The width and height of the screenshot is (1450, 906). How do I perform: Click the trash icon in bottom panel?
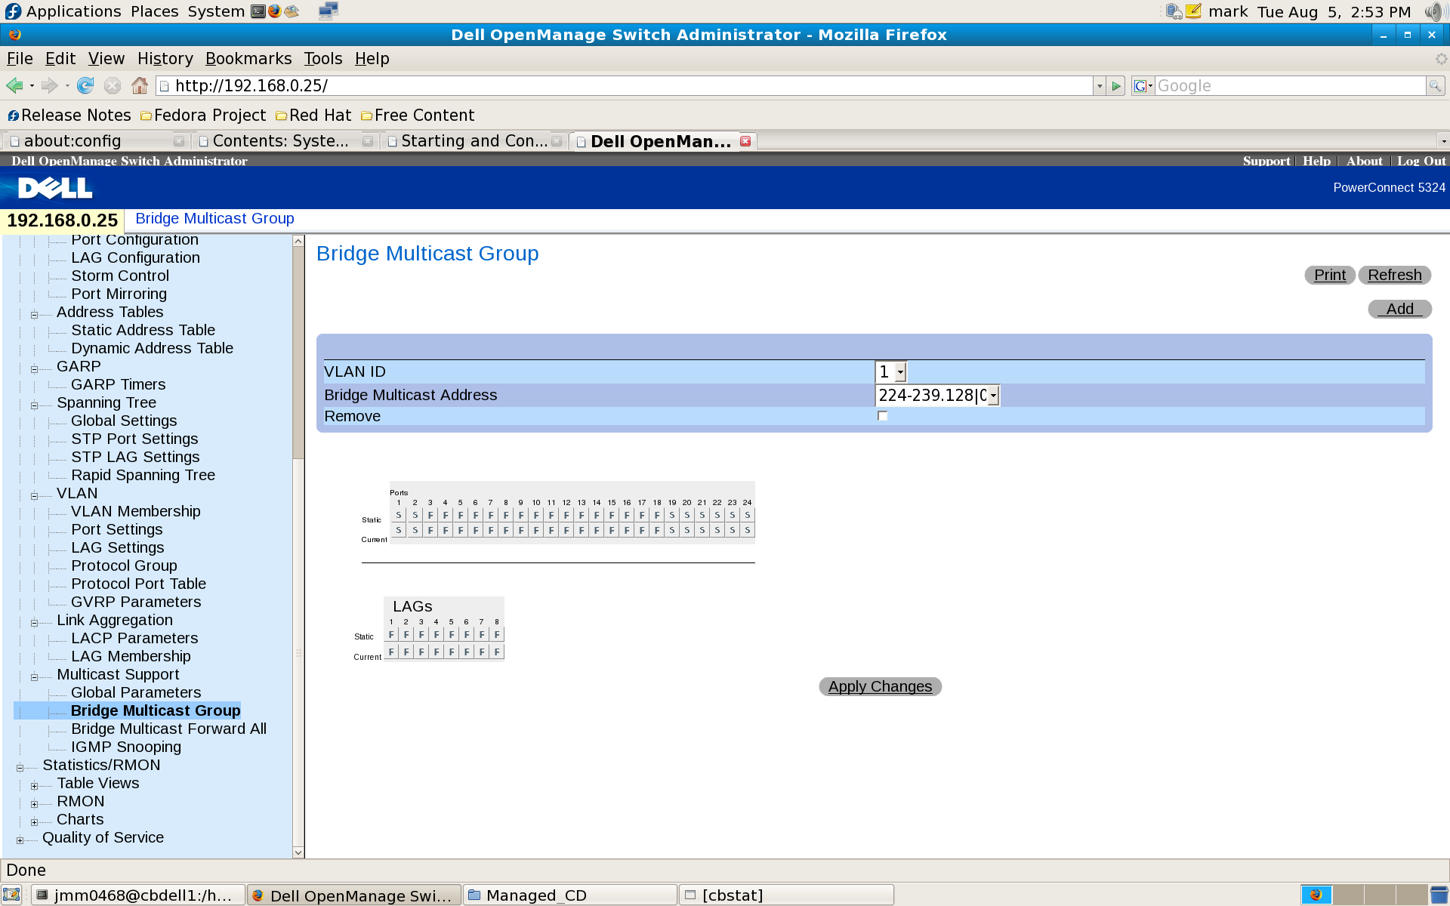click(x=1439, y=895)
